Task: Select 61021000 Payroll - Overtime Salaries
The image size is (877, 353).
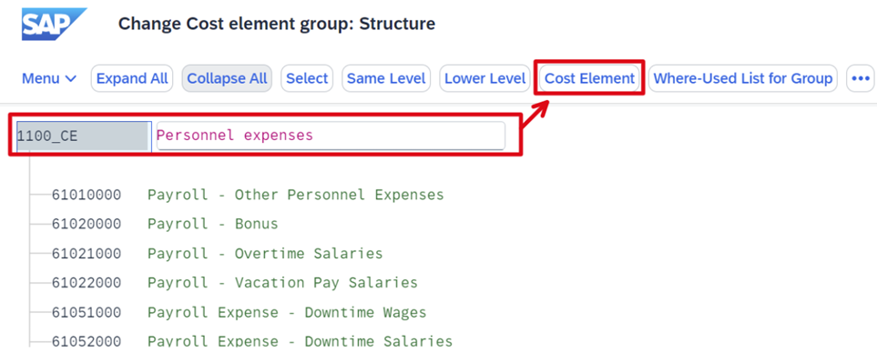Action: 217,254
